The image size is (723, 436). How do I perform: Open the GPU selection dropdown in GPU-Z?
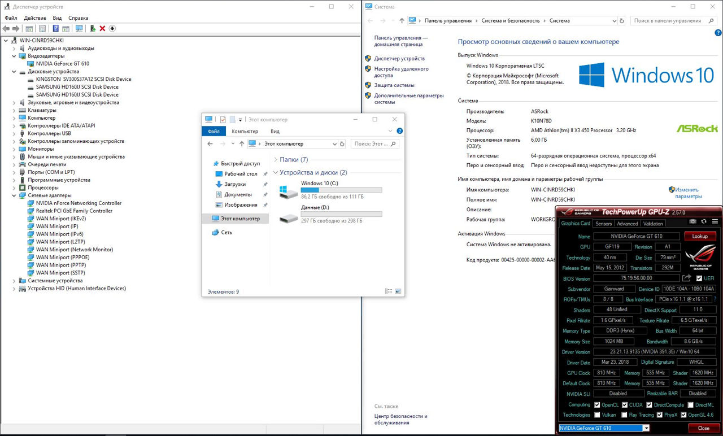tap(646, 428)
